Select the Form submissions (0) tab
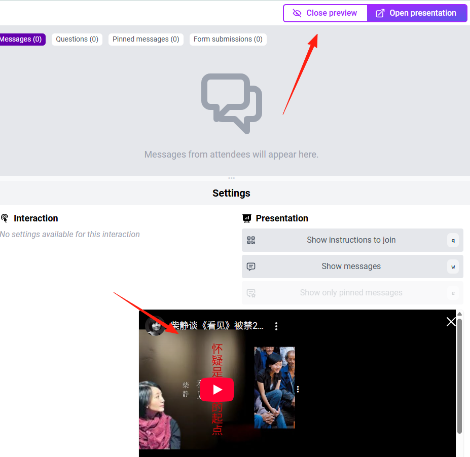This screenshot has height=457, width=470. point(228,40)
